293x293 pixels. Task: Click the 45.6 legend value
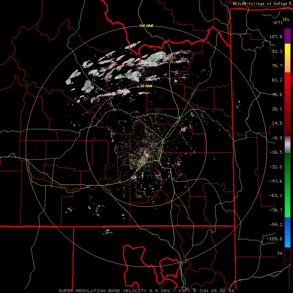[277, 94]
